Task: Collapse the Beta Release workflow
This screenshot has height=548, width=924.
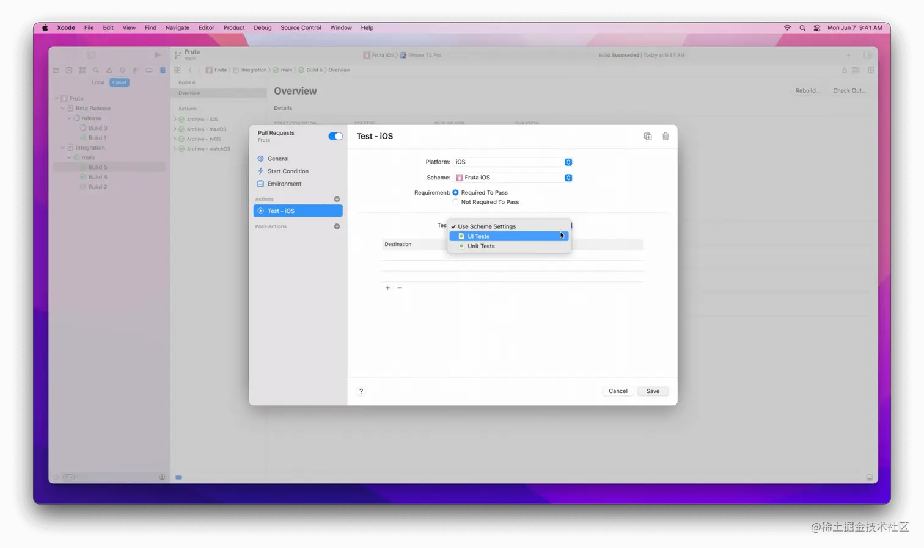Action: [62, 109]
